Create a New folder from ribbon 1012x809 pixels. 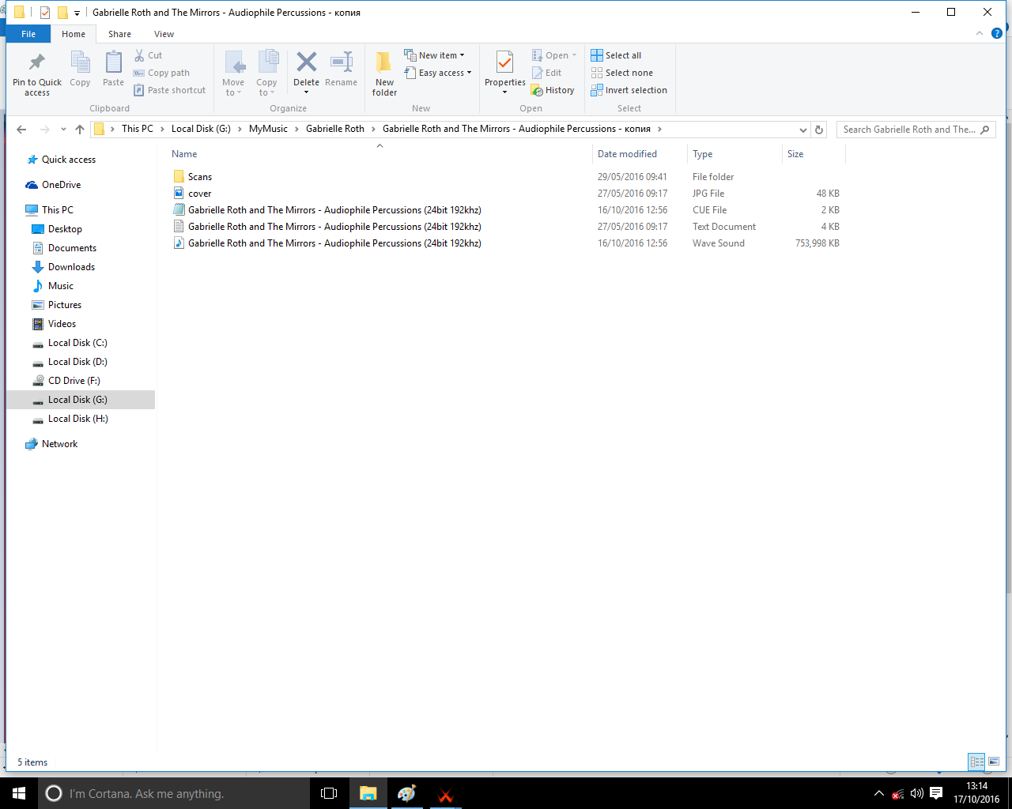(384, 73)
